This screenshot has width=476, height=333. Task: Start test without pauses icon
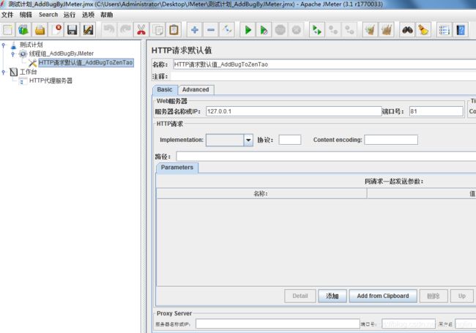click(264, 30)
